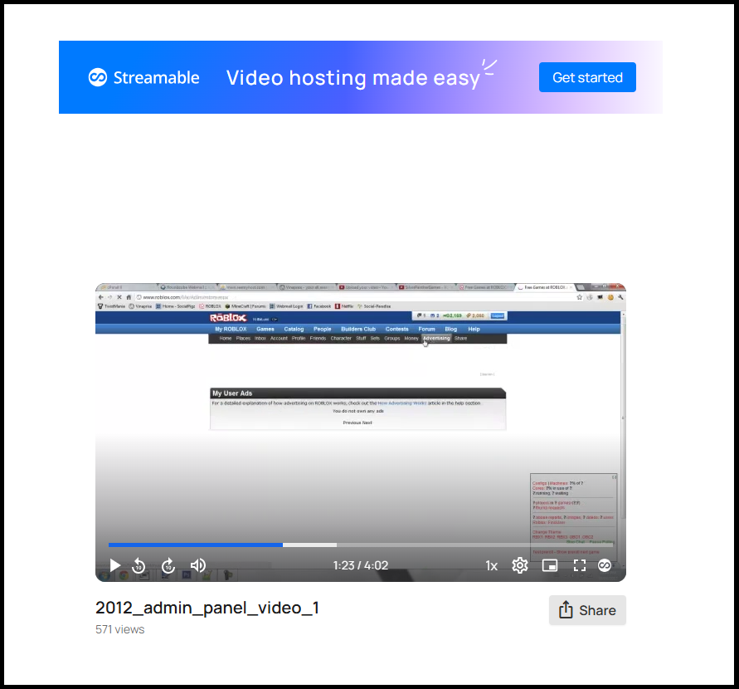Image resolution: width=739 pixels, height=689 pixels.
Task: Click the 2012_admin_panel_video_1 title
Action: pyautogui.click(x=207, y=608)
